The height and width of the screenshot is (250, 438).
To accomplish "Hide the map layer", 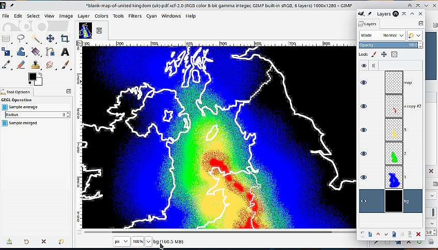I will pyautogui.click(x=364, y=82).
